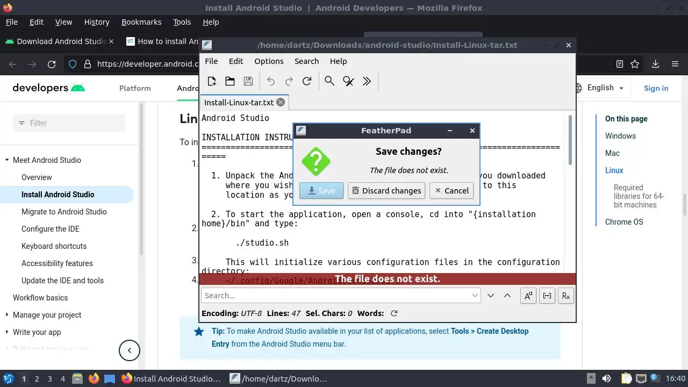Click Windows in On this page list
Image resolution: width=688 pixels, height=387 pixels.
(x=620, y=136)
